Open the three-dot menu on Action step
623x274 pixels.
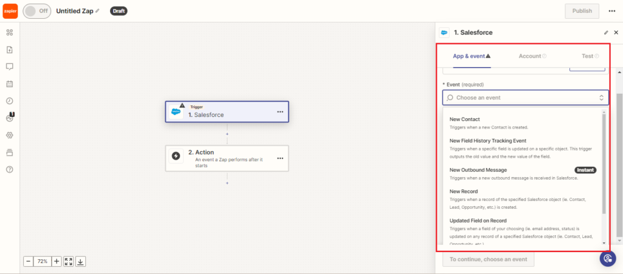(280, 158)
